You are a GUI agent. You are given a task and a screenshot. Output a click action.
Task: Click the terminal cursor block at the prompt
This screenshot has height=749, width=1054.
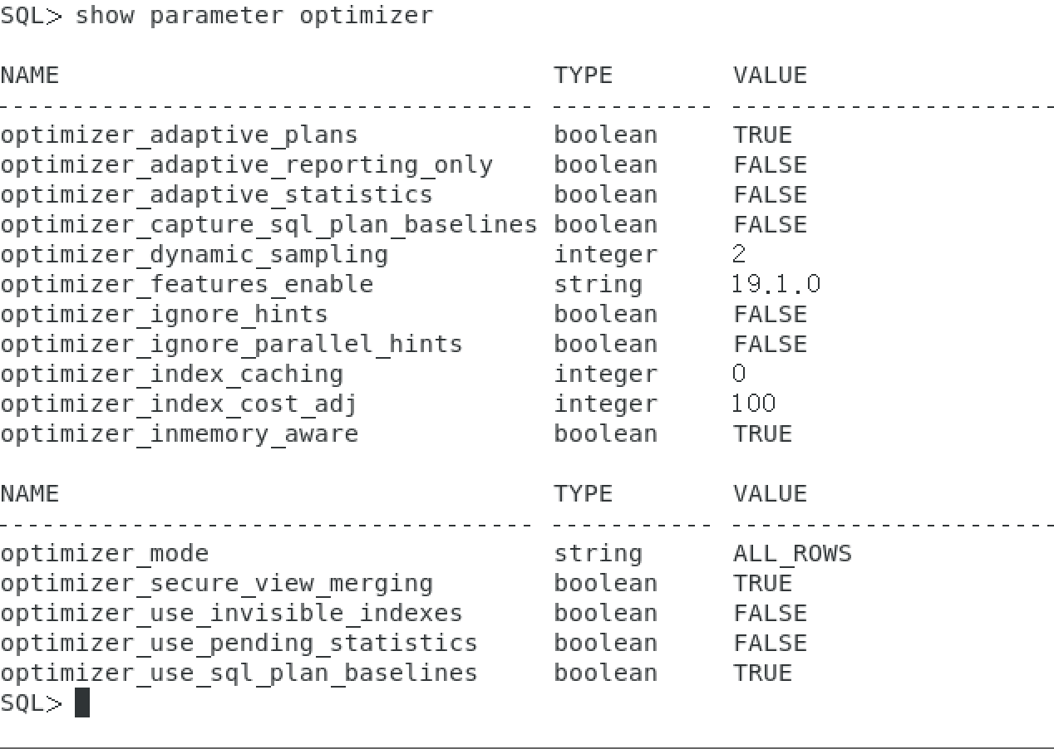[x=82, y=702]
